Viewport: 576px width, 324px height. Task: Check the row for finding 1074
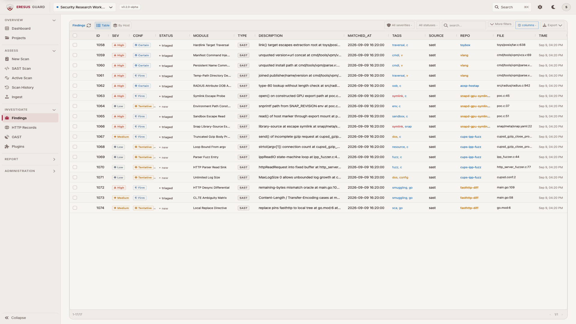pyautogui.click(x=75, y=208)
